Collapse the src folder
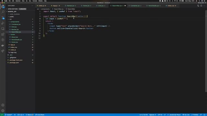Screen dimensions: 207x116 coord(20,19)
